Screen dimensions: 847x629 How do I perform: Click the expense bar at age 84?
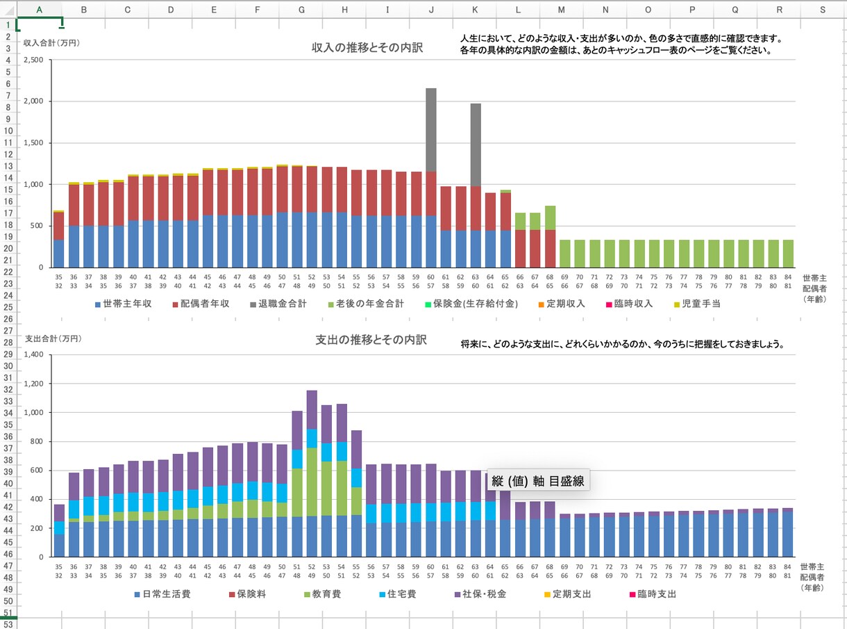(x=788, y=534)
